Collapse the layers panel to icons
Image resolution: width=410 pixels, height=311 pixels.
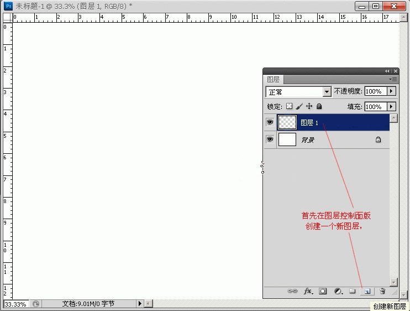click(387, 71)
